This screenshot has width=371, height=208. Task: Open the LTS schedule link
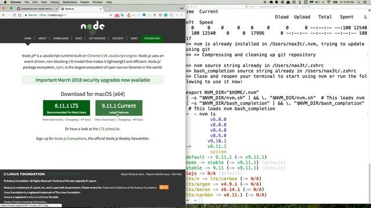[x=110, y=129]
